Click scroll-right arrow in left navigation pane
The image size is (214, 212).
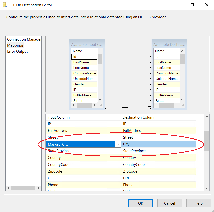click(38, 188)
